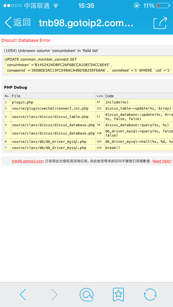Viewport: 173px width, 307px height.
Task: Select source/plugin/wechat/connect.inc.php cell
Action: point(53,108)
